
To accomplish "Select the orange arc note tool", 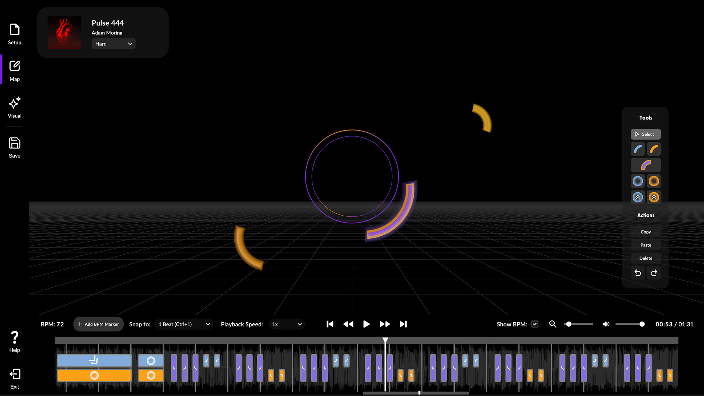I will click(654, 149).
